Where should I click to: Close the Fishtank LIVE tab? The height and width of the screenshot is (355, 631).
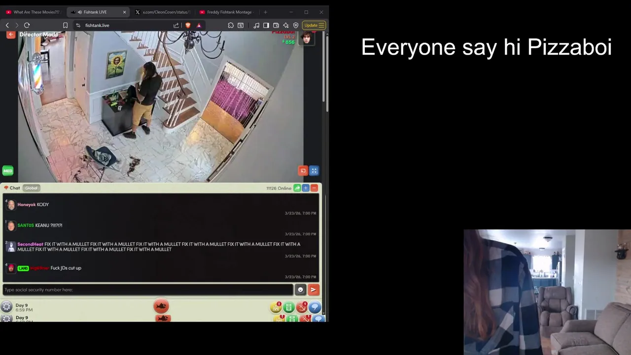(x=124, y=12)
